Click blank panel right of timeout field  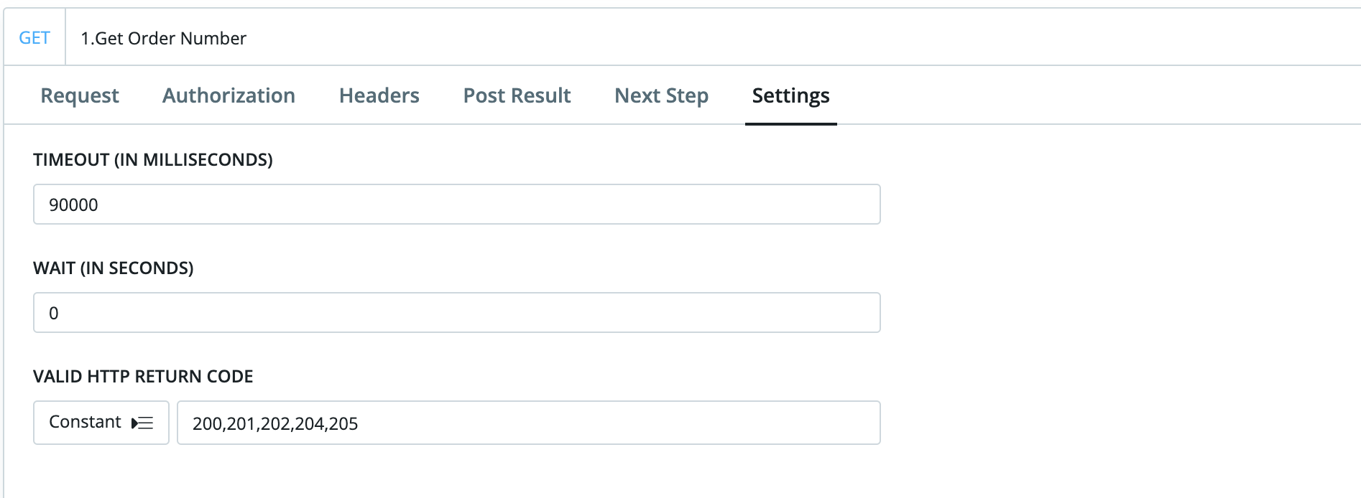point(1114,205)
